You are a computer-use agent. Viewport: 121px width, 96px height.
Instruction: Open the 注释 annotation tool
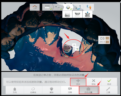coord(70,90)
